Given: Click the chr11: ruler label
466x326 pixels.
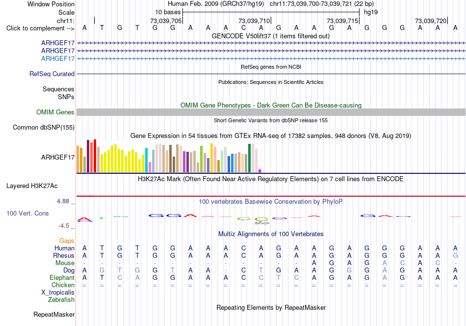Looking at the screenshot, I should tap(66, 21).
